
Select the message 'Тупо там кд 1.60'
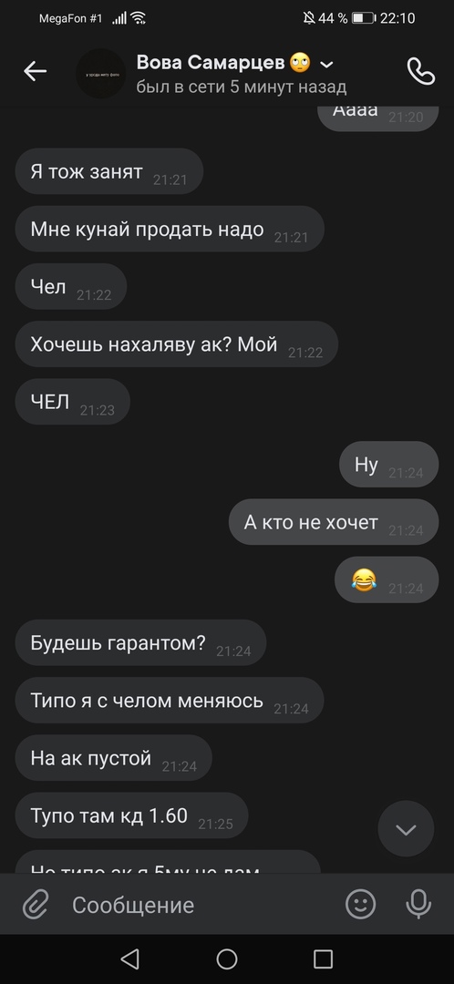pos(132,815)
